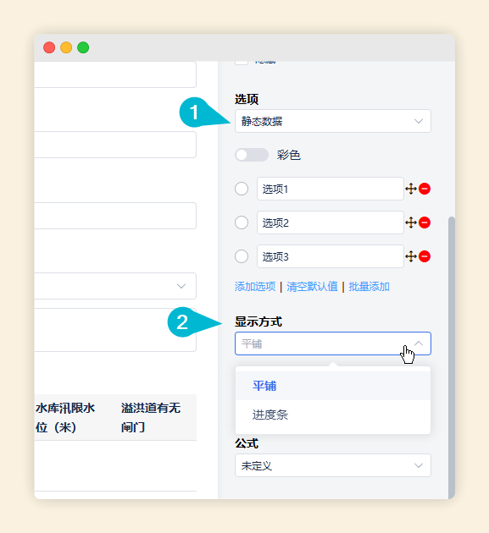Select the radio button for 选项1
The width and height of the screenshot is (489, 533).
click(x=242, y=189)
